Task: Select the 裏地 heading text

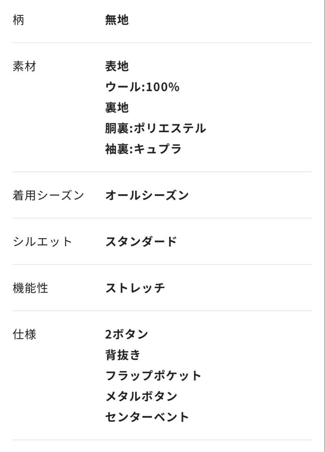Action: (117, 108)
